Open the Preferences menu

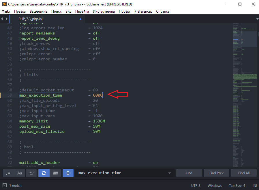[143, 11]
